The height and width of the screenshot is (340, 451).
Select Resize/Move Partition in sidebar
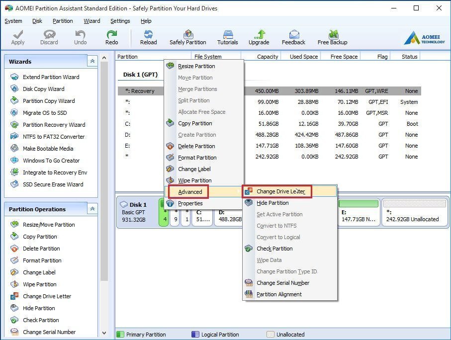[x=49, y=225]
